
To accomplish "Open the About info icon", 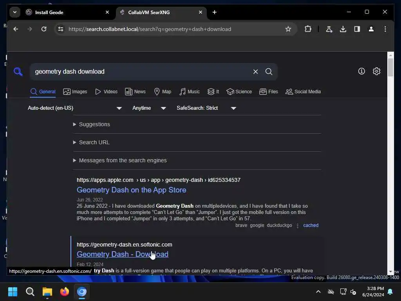I will [361, 71].
